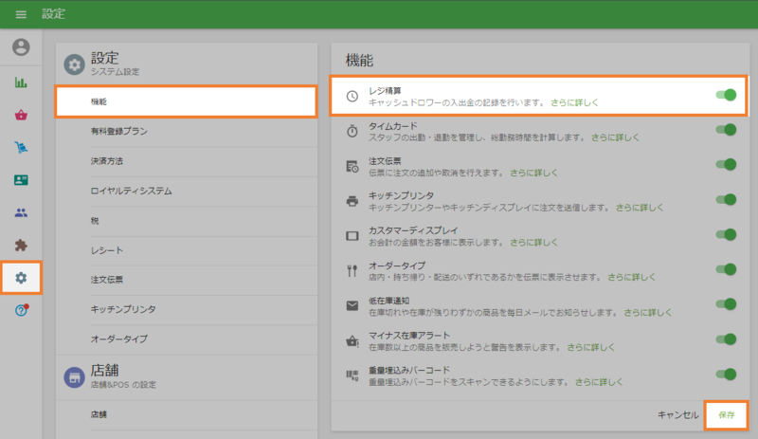
Task: Open the integrations puzzle piece icon
Action: click(21, 245)
